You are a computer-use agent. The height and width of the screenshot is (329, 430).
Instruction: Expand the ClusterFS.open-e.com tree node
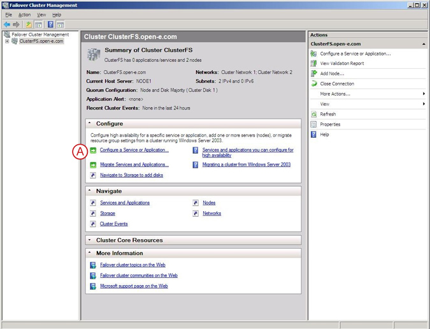[7, 41]
